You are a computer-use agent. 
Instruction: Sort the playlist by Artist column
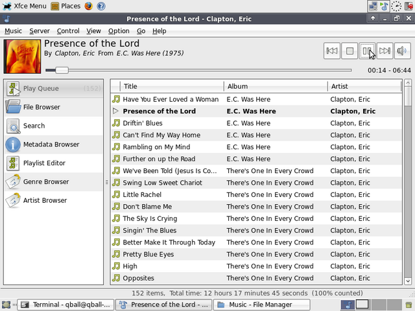(x=364, y=86)
